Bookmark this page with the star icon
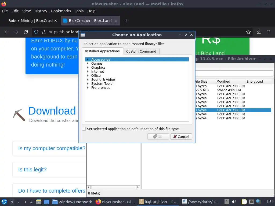Image resolution: width=275 pixels, height=206 pixels. pos(248,32)
